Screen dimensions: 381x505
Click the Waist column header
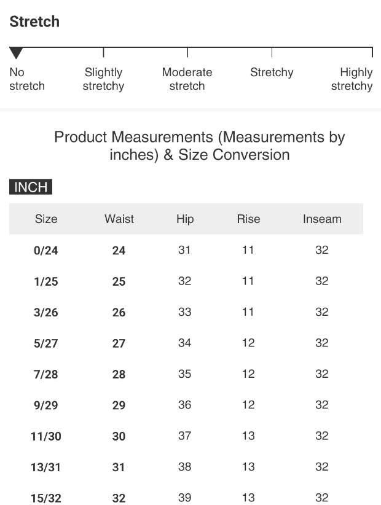coord(119,219)
